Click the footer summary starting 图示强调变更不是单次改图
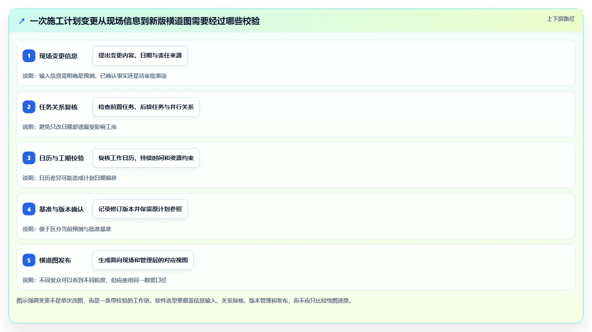The height and width of the screenshot is (332, 592). tap(184, 301)
